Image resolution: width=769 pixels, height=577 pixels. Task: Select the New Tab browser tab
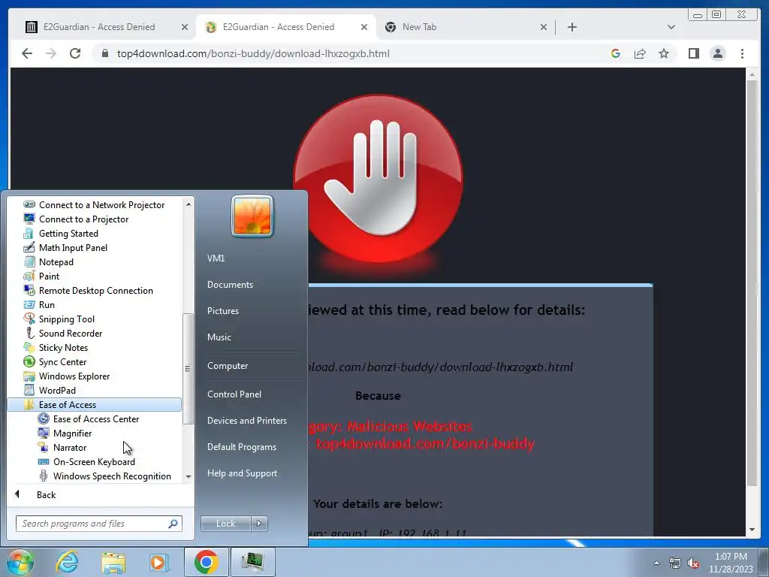(x=419, y=27)
